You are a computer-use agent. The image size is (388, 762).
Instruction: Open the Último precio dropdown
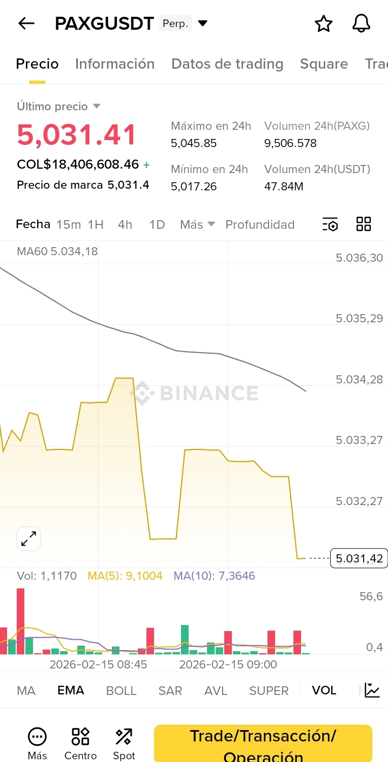pos(97,106)
